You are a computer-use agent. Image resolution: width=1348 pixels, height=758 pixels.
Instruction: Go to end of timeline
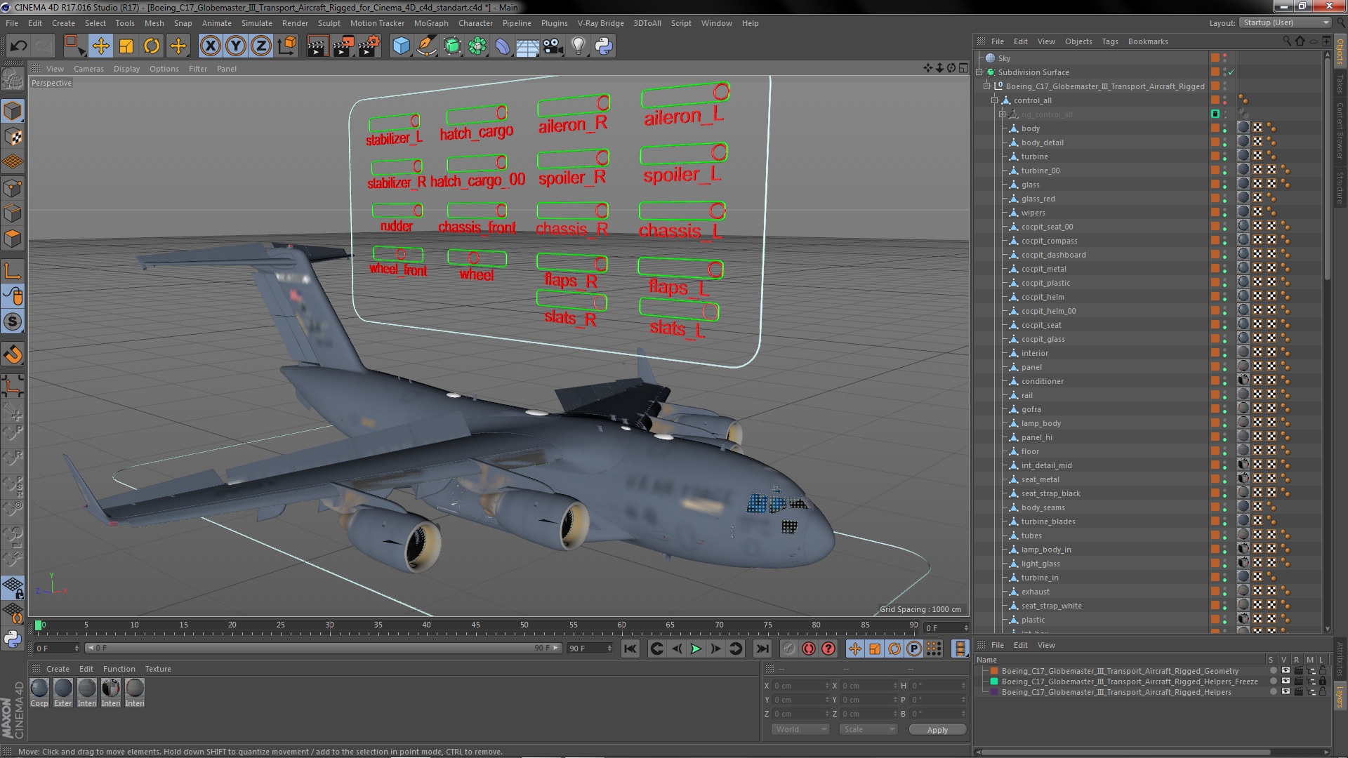[x=762, y=649]
